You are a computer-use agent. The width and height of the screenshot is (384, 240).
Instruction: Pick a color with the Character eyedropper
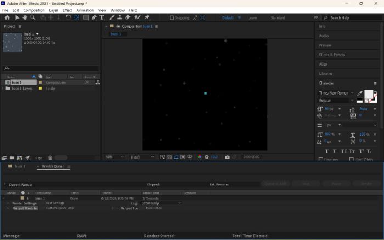pyautogui.click(x=359, y=93)
